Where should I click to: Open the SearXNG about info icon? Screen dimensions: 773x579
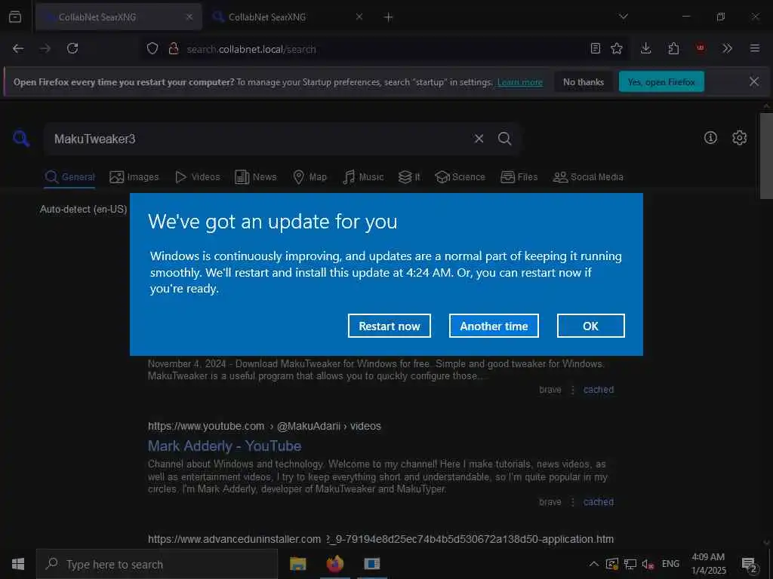710,138
